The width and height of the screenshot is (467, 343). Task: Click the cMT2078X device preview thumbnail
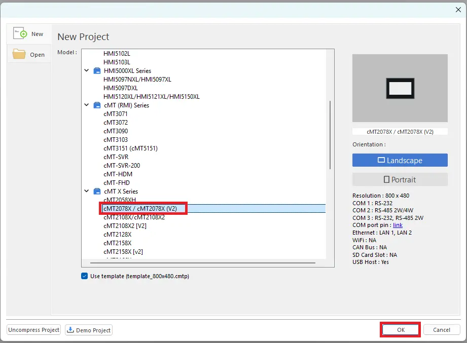tap(400, 88)
